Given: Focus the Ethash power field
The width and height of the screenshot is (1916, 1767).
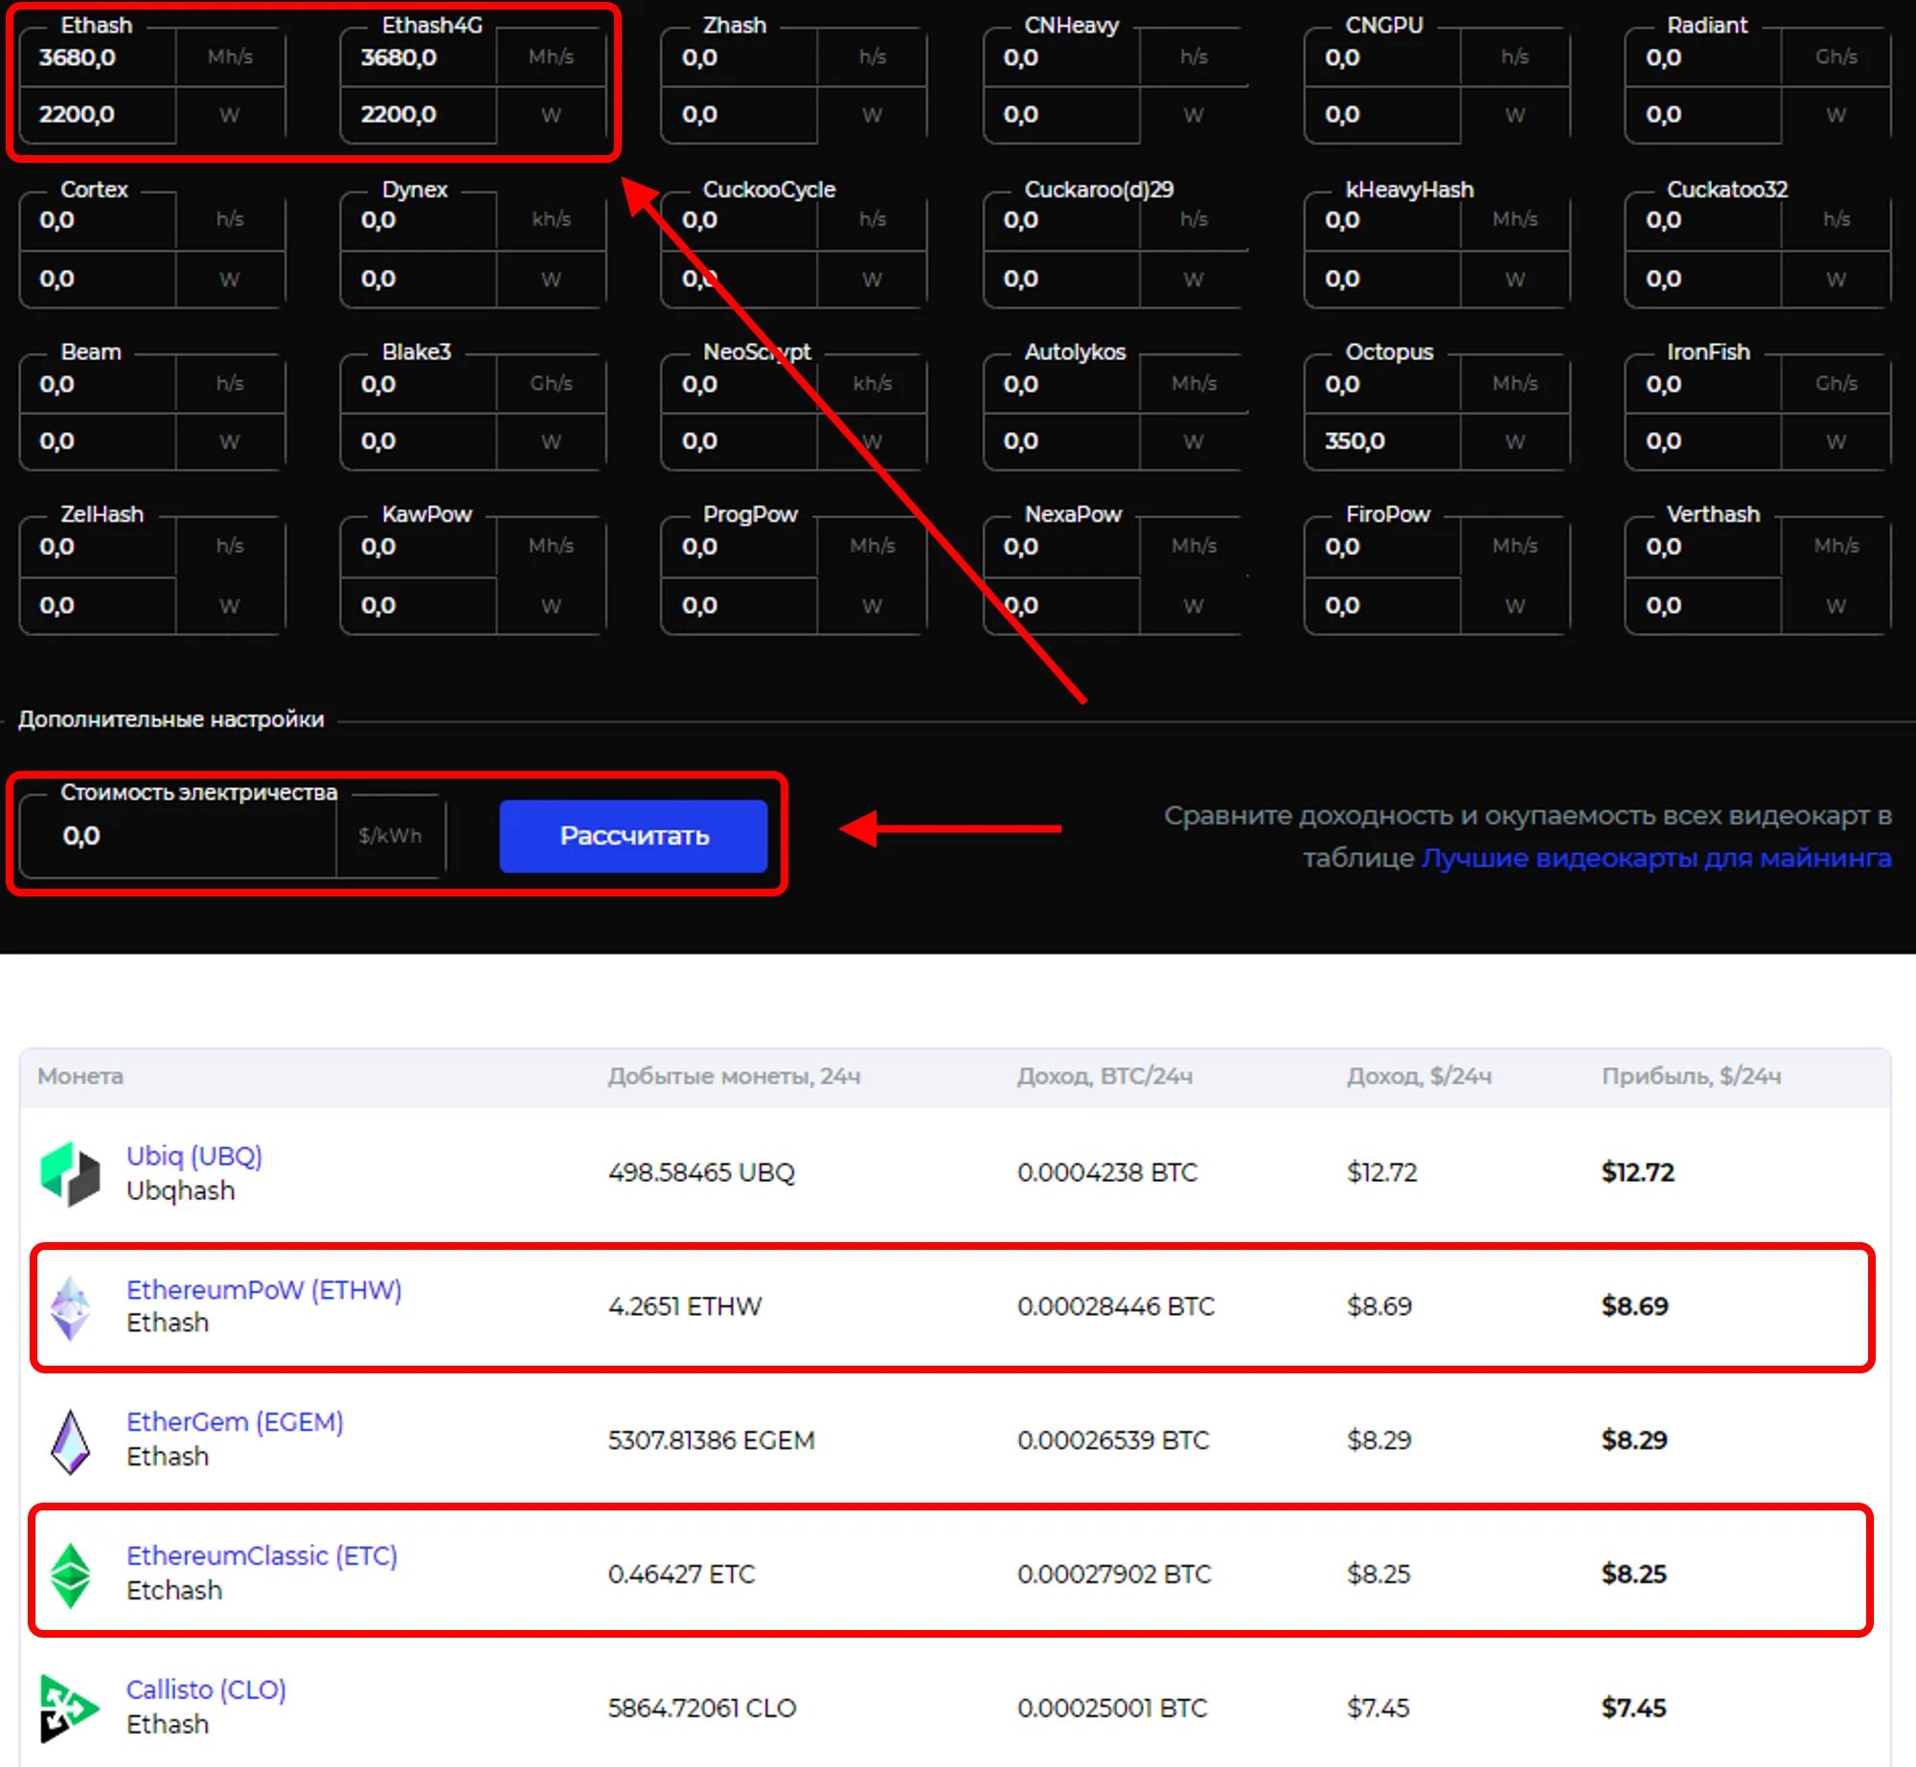Looking at the screenshot, I should (x=98, y=115).
